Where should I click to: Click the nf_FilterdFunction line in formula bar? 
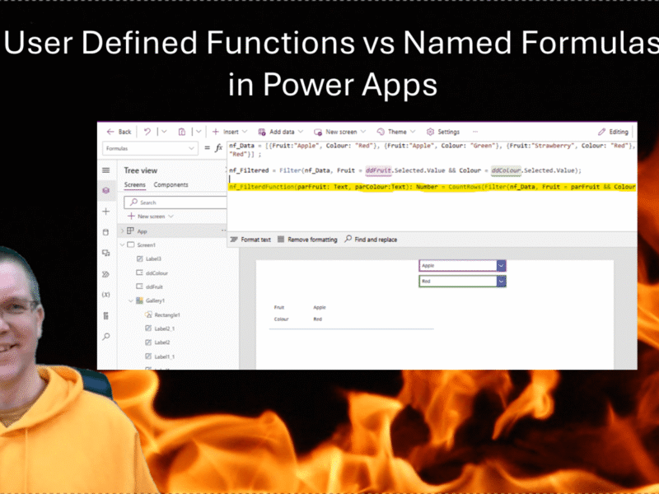(x=432, y=187)
